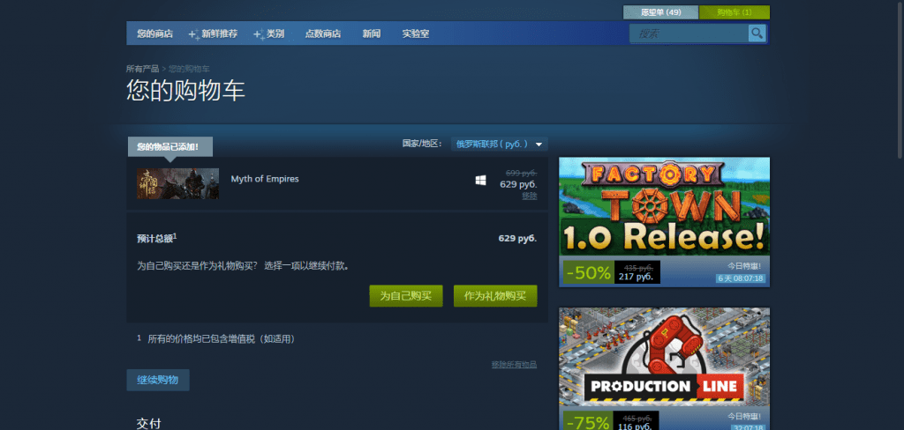This screenshot has width=904, height=430.
Task: Click 移除 under the 629 руб. price
Action: [x=530, y=196]
